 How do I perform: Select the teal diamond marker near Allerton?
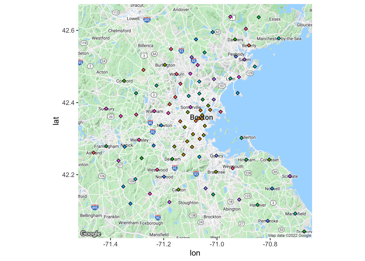[241, 138]
